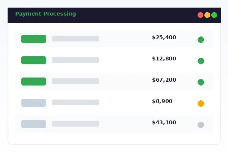This screenshot has height=152, width=228.
Task: Click the red window control dot
Action: (x=200, y=15)
